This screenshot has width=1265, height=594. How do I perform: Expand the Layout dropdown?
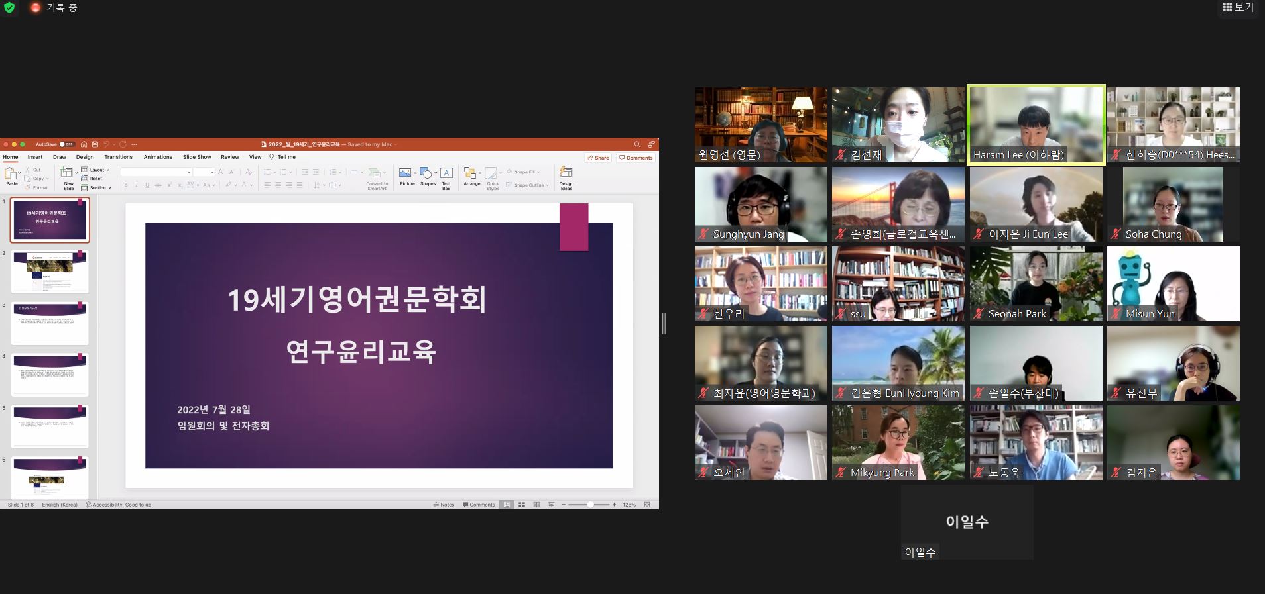coord(96,170)
